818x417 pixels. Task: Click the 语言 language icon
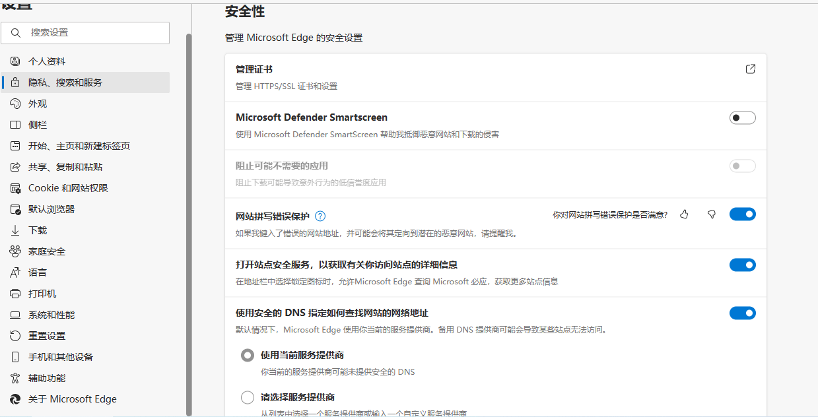(15, 273)
